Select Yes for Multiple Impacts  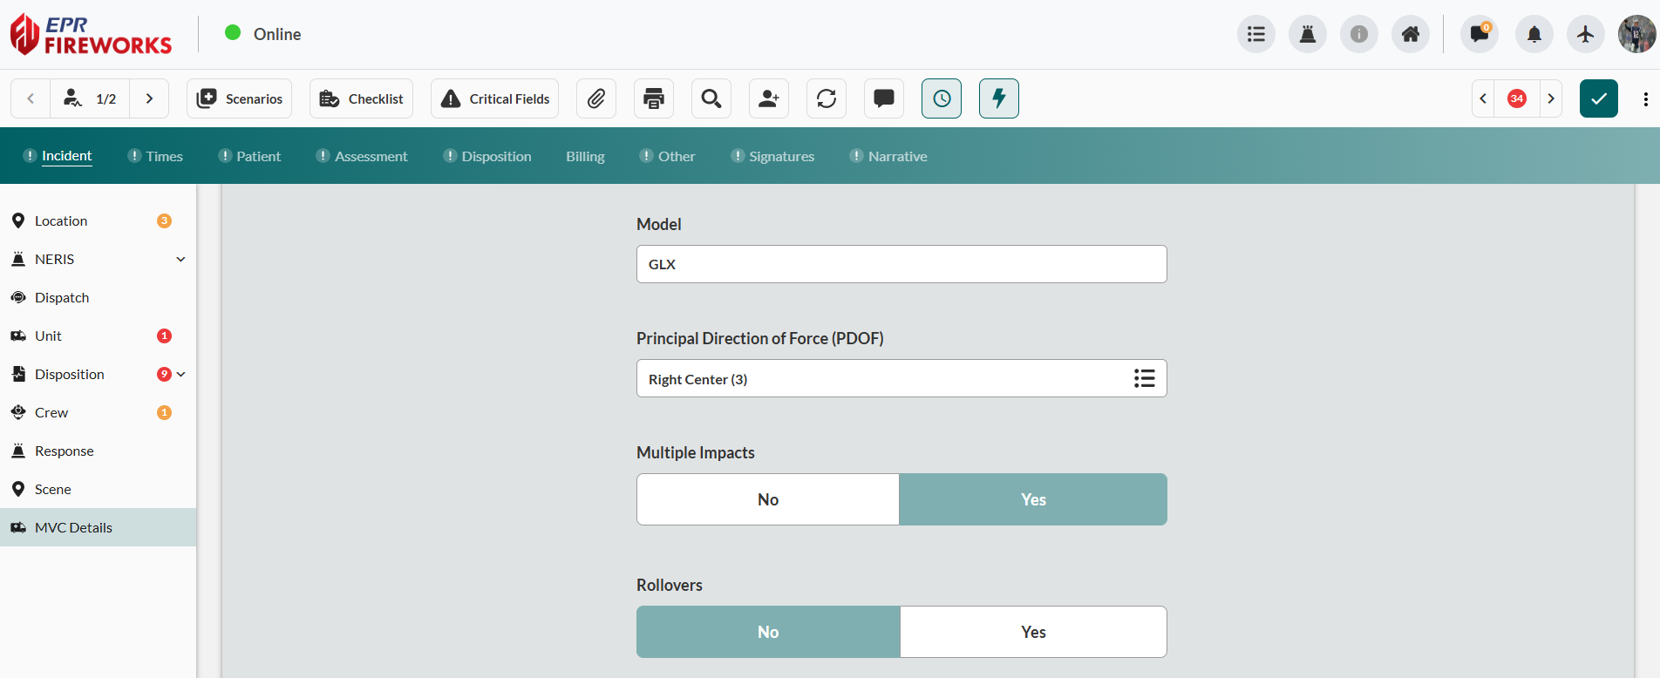click(1033, 499)
